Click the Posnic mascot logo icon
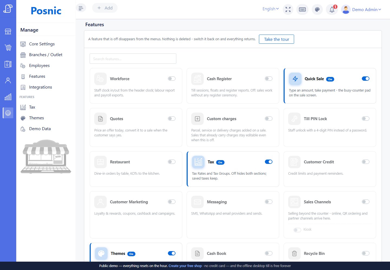This screenshot has height=270, width=390. coord(8,9)
